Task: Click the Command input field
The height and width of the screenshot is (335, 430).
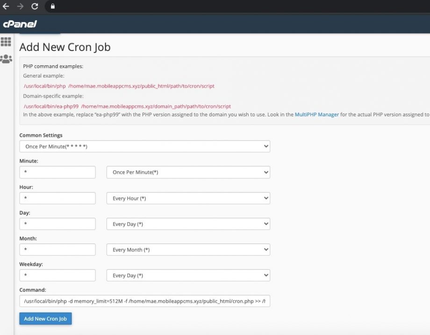Action: [x=144, y=301]
